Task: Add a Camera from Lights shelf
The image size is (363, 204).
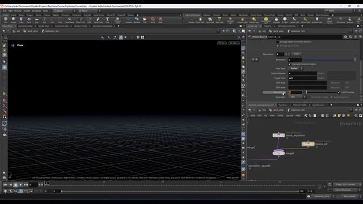Action: [191, 20]
